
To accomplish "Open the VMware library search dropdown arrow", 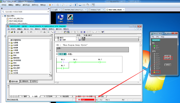I will pos(48,12).
